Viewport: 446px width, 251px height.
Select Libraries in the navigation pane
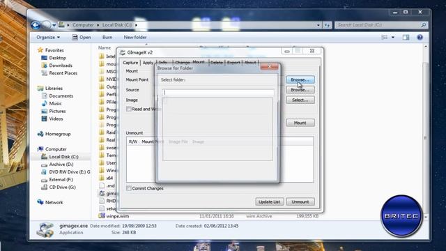54,89
